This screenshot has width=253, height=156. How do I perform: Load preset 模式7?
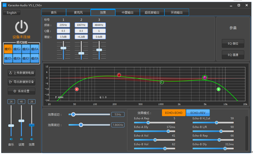[x=26, y=58]
